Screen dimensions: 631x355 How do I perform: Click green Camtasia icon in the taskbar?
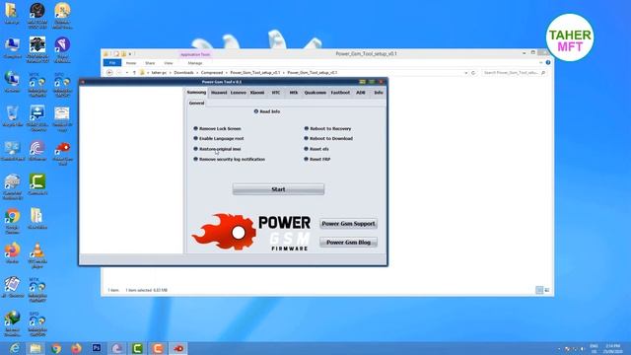tap(137, 348)
